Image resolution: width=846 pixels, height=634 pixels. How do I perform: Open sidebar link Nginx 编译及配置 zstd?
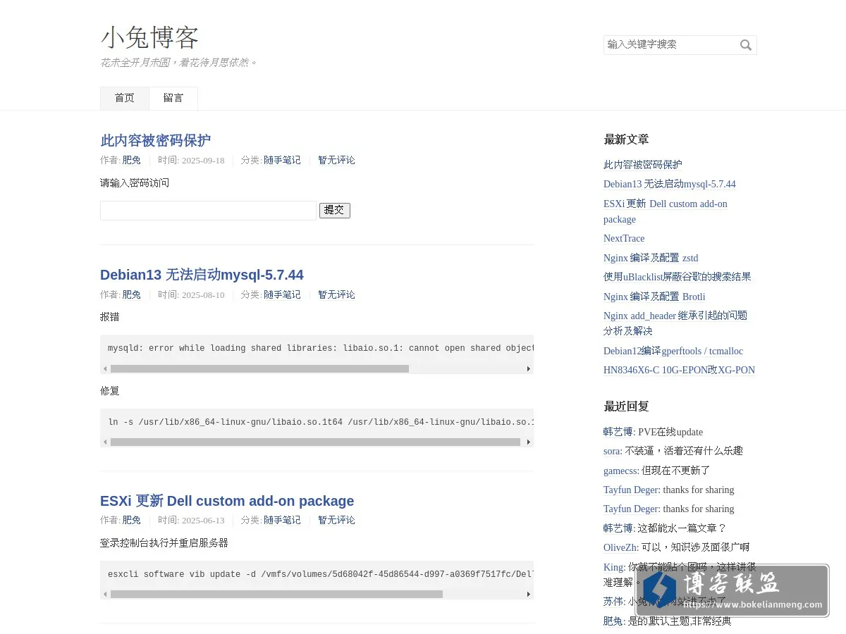click(x=651, y=259)
